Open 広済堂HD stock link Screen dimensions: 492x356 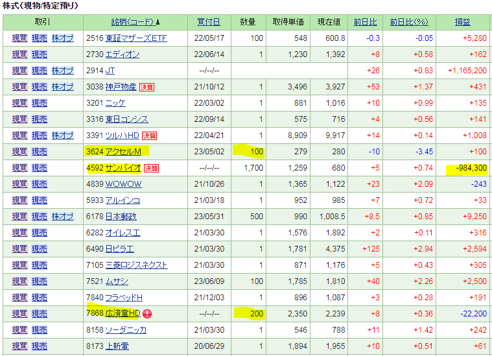click(x=123, y=314)
